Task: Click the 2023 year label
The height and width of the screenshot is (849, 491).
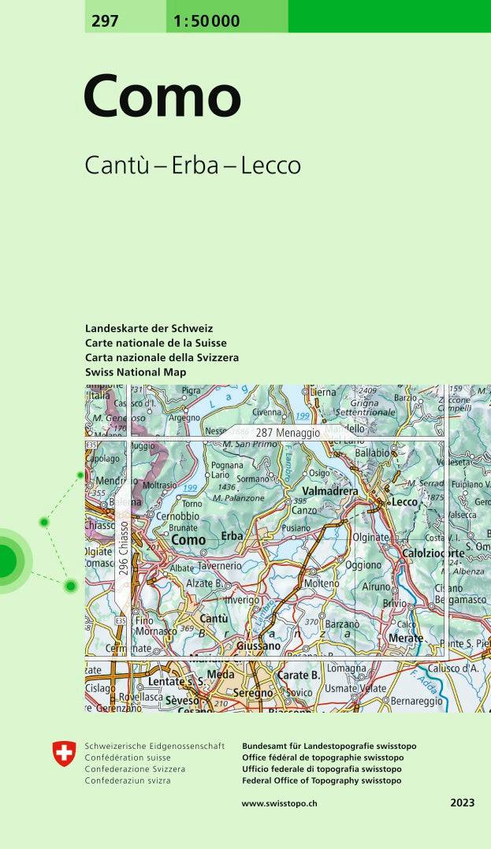Action: 463,803
